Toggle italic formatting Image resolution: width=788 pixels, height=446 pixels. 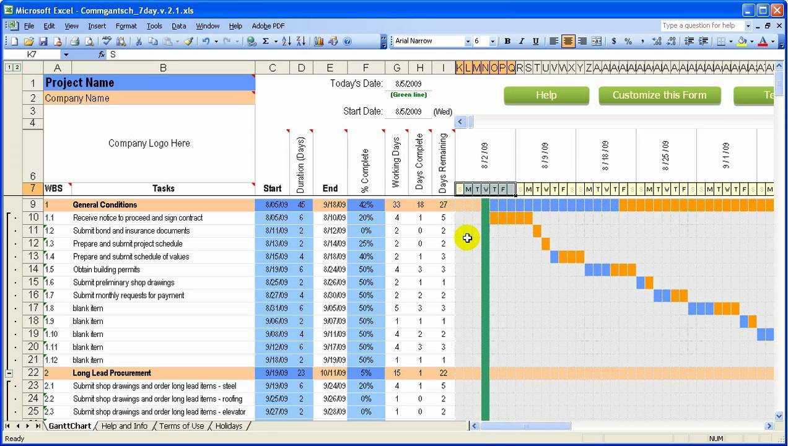pos(521,41)
